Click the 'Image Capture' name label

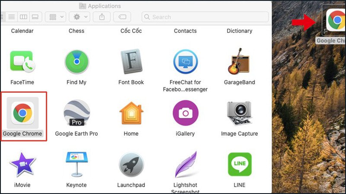[x=240, y=134]
